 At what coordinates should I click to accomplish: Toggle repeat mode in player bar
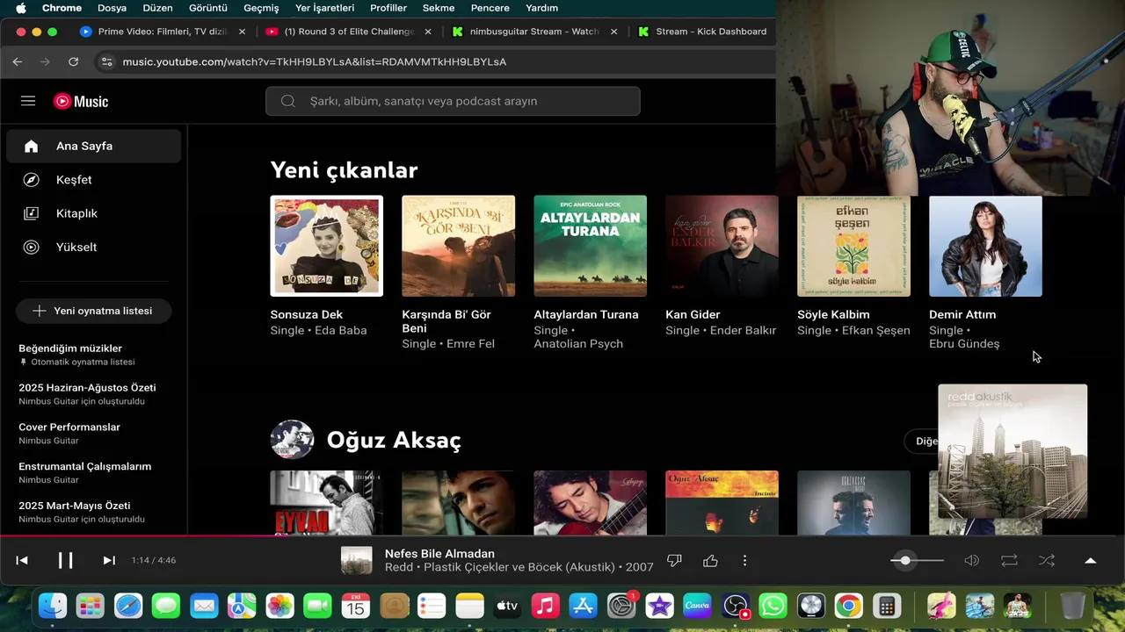1009,560
